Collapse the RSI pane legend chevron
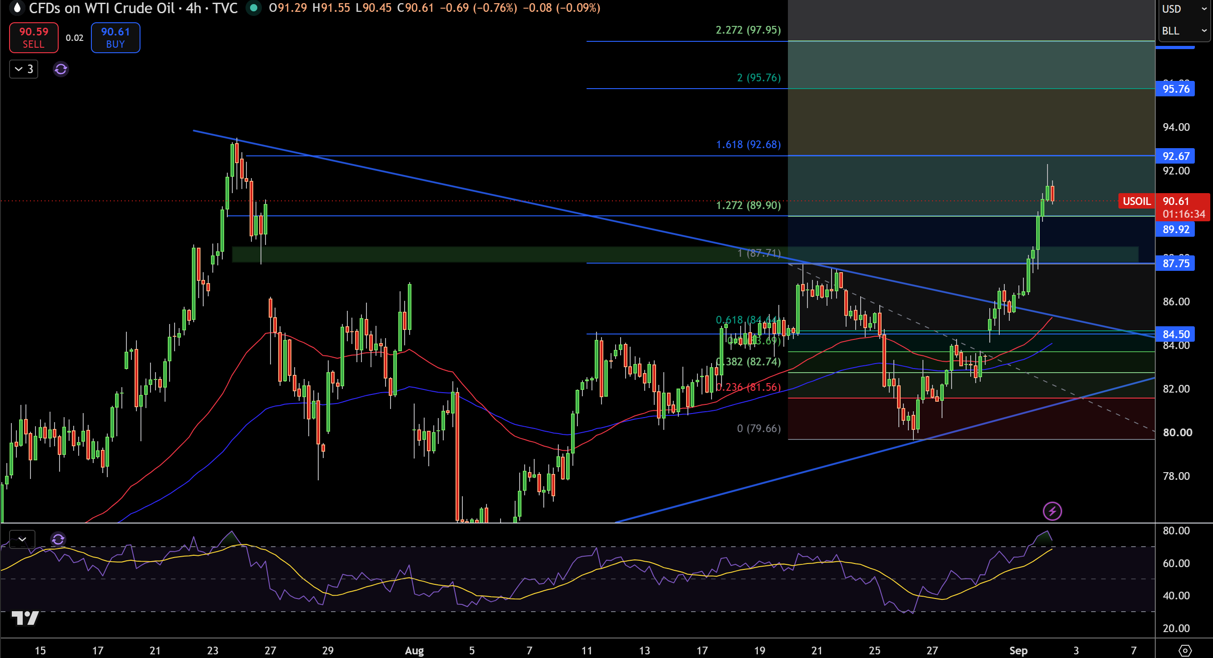The height and width of the screenshot is (658, 1213). coord(22,539)
